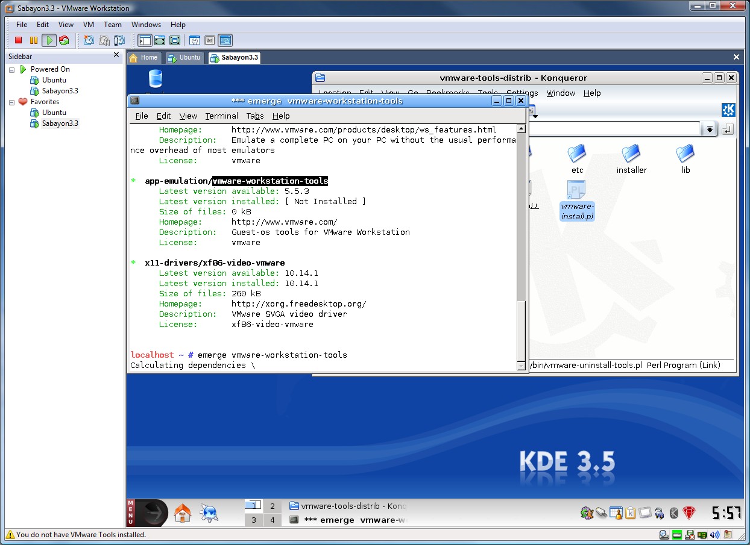This screenshot has height=545, width=750.
Task: Activate the emerge terminal taskbar entry
Action: [348, 520]
